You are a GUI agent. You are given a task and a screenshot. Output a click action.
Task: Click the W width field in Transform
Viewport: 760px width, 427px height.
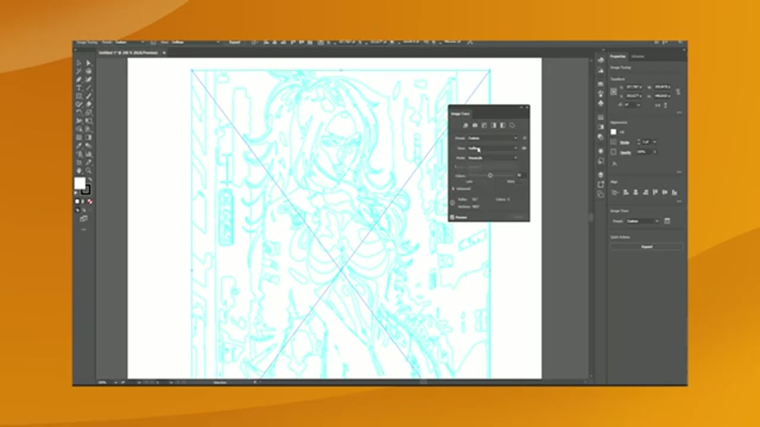[663, 87]
